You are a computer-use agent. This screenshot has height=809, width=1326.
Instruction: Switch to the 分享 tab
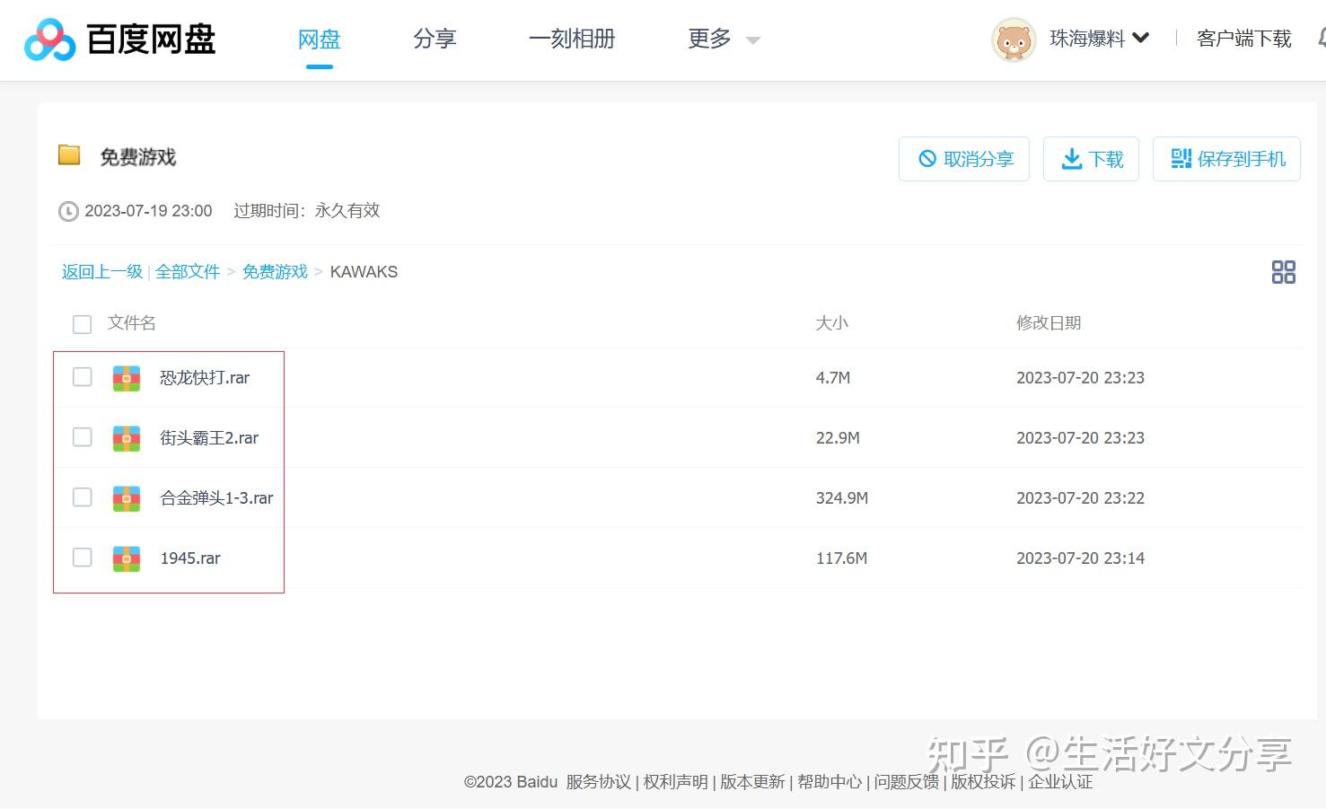pyautogui.click(x=435, y=39)
